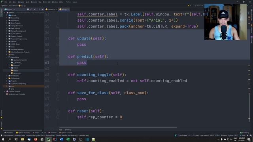Open Excel from the taskbar
Screen dimensions: 253x142
[68, 139]
